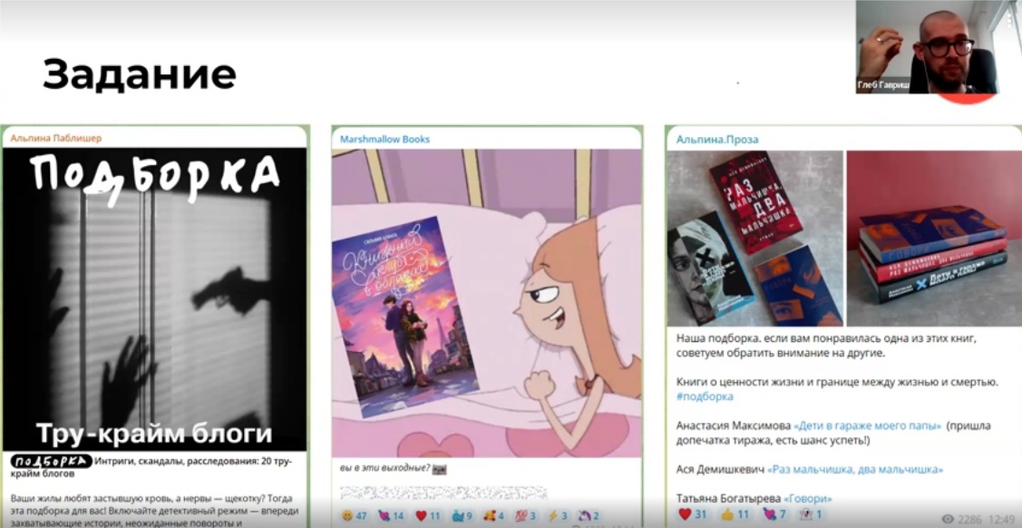Click the heart-arrow reaction with count 14
The width and height of the screenshot is (1022, 528).
(391, 515)
